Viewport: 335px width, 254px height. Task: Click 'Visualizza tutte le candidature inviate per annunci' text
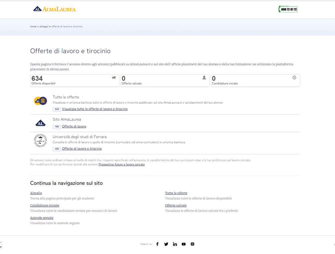coord(73,211)
